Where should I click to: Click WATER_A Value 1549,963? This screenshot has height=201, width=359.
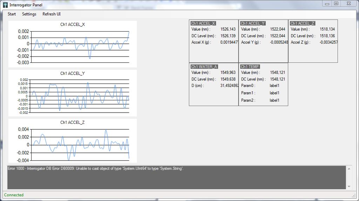pos(228,72)
